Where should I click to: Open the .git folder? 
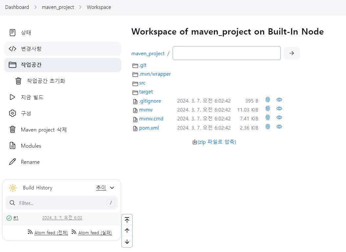[x=143, y=65]
